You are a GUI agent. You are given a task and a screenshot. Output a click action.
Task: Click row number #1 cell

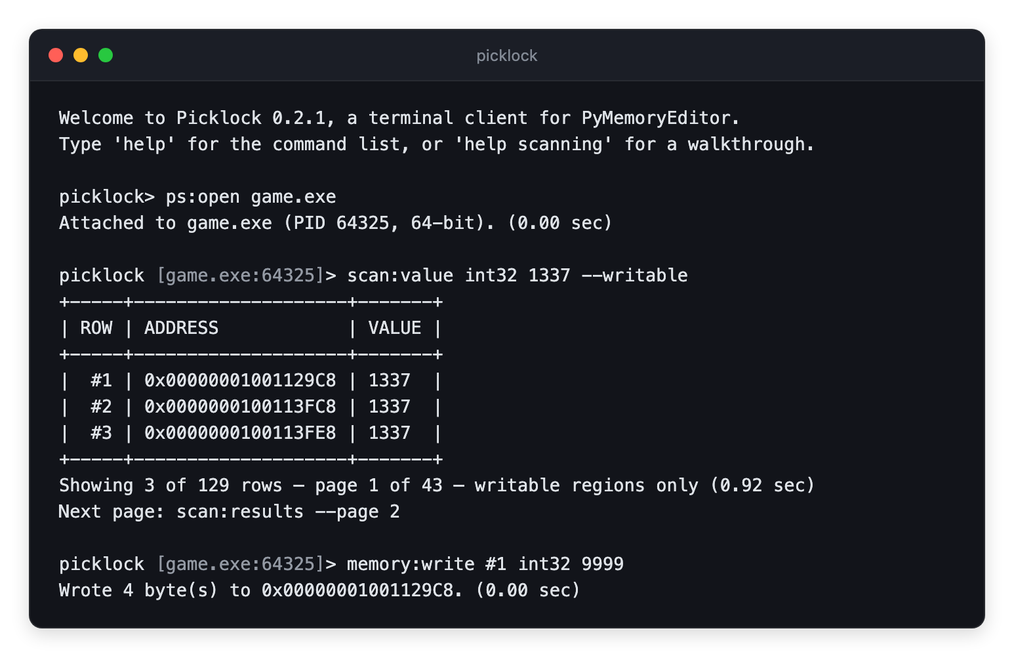(x=102, y=380)
